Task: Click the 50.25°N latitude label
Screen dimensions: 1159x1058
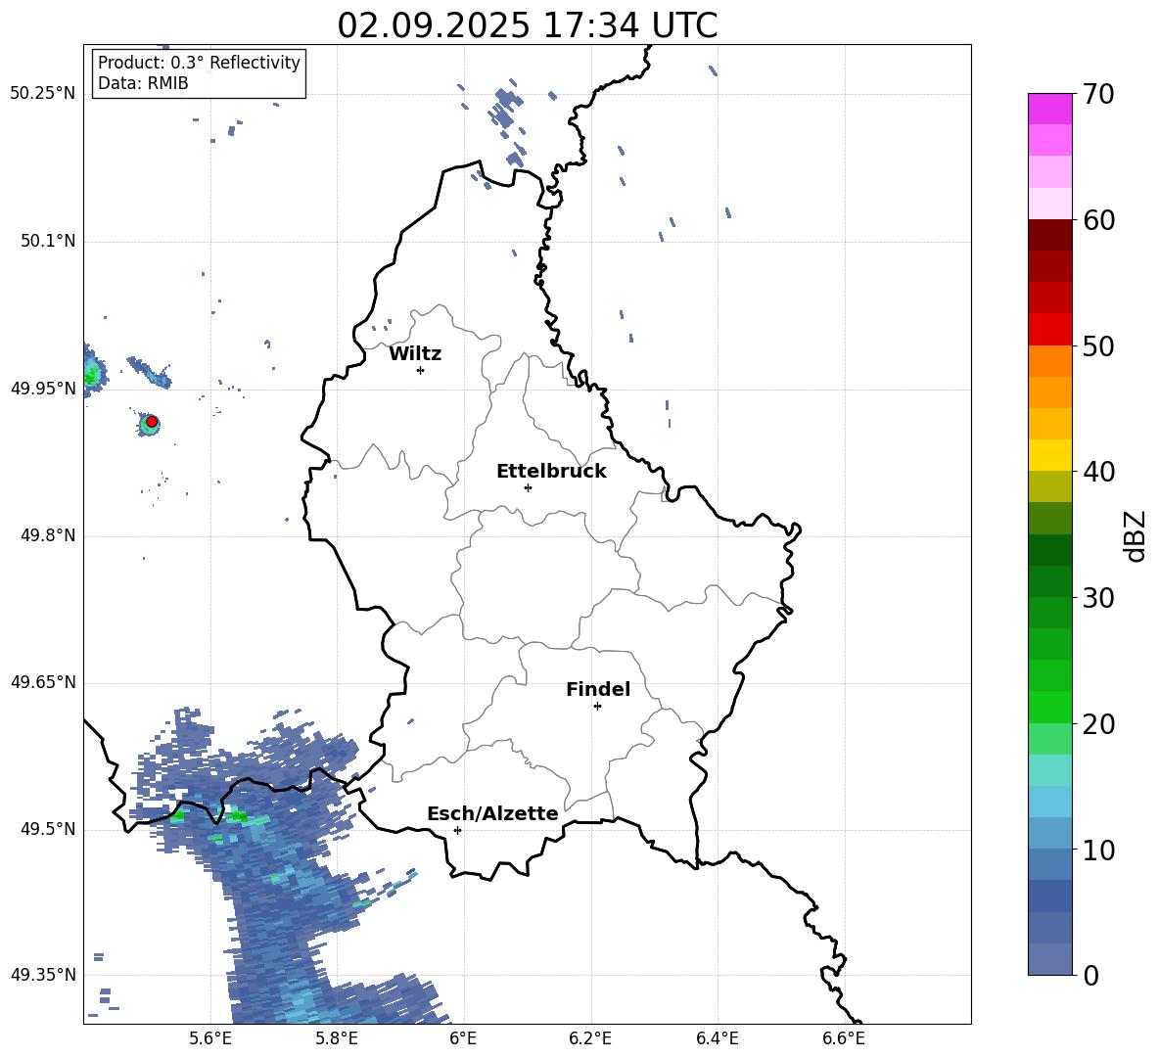Action: [43, 94]
